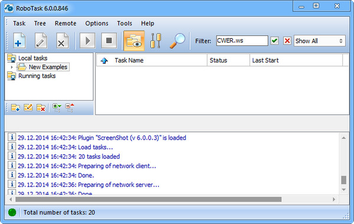Click the log horizontal scroll left arrow
The image size is (354, 224).
click(11, 199)
